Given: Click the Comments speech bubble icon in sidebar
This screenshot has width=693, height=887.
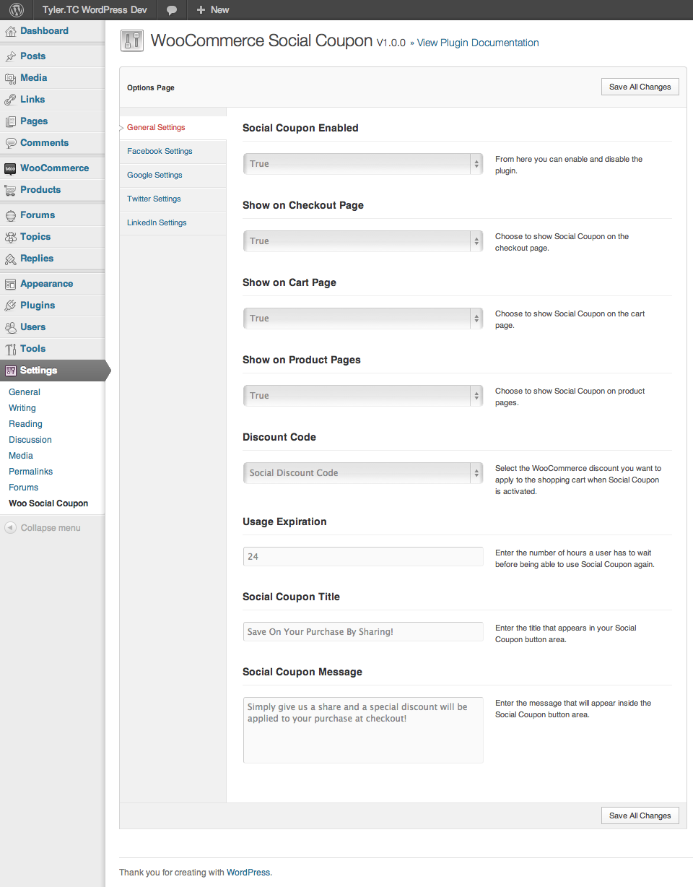Looking at the screenshot, I should click(x=11, y=143).
